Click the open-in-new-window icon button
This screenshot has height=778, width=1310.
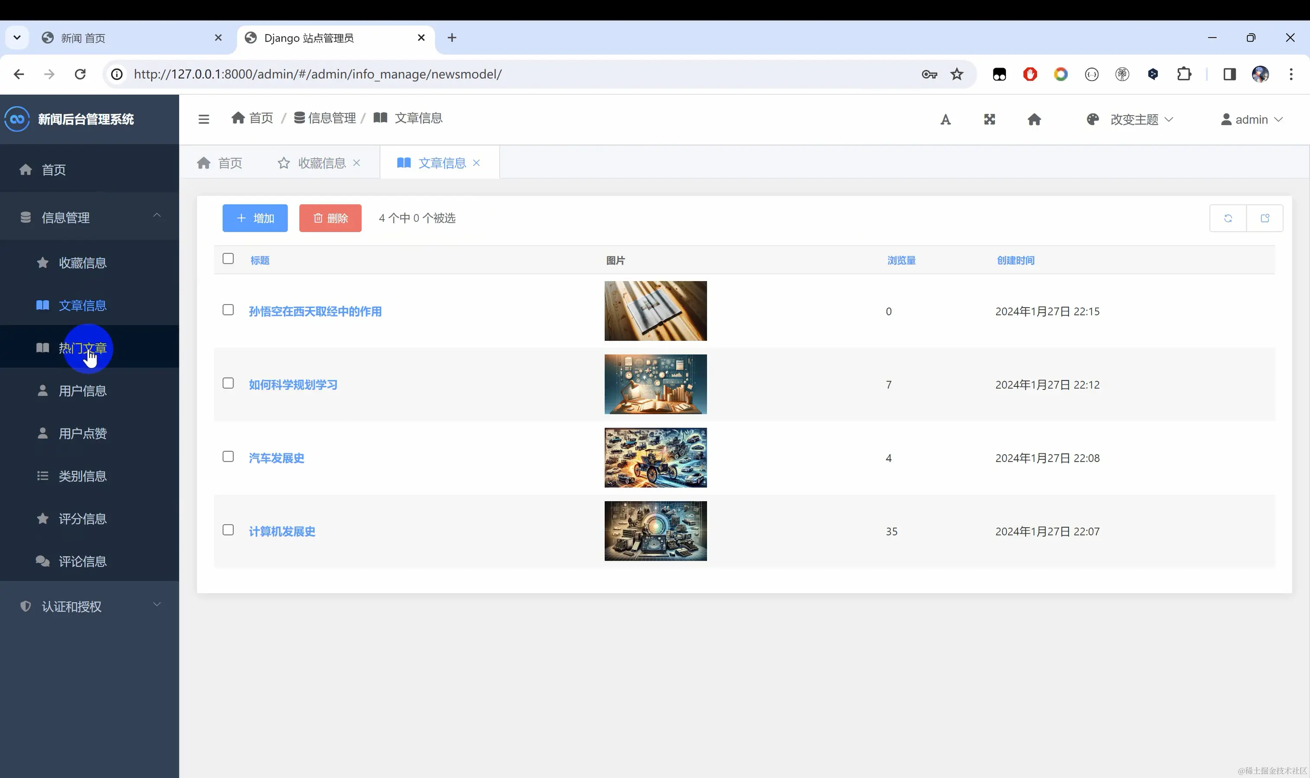tap(1265, 218)
